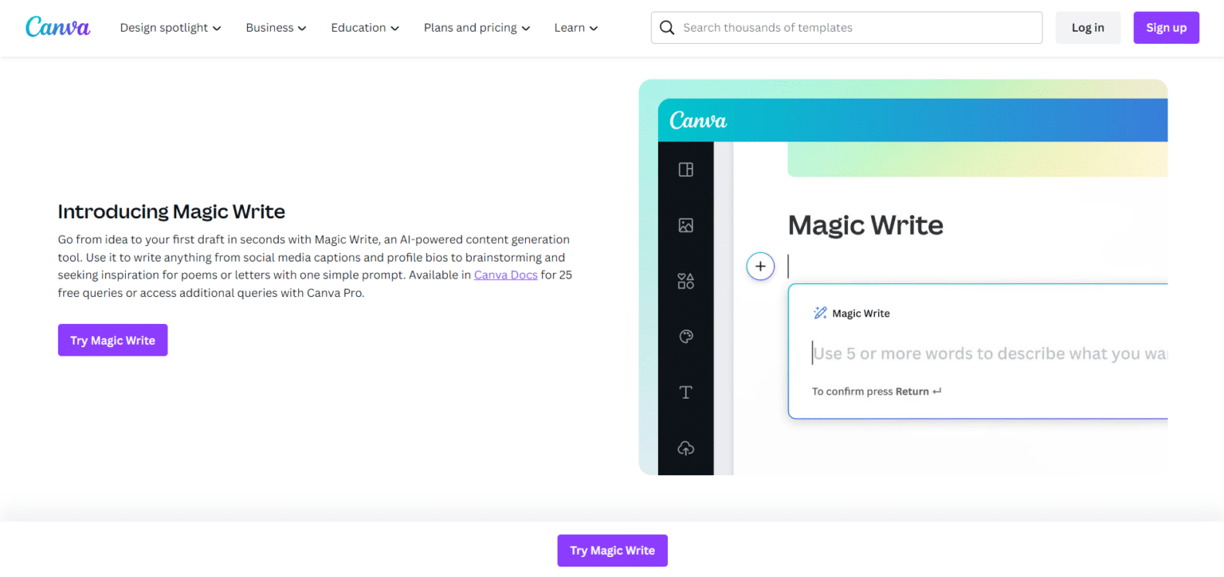Click the Magic Write wand icon
The image size is (1224, 577).
[820, 312]
